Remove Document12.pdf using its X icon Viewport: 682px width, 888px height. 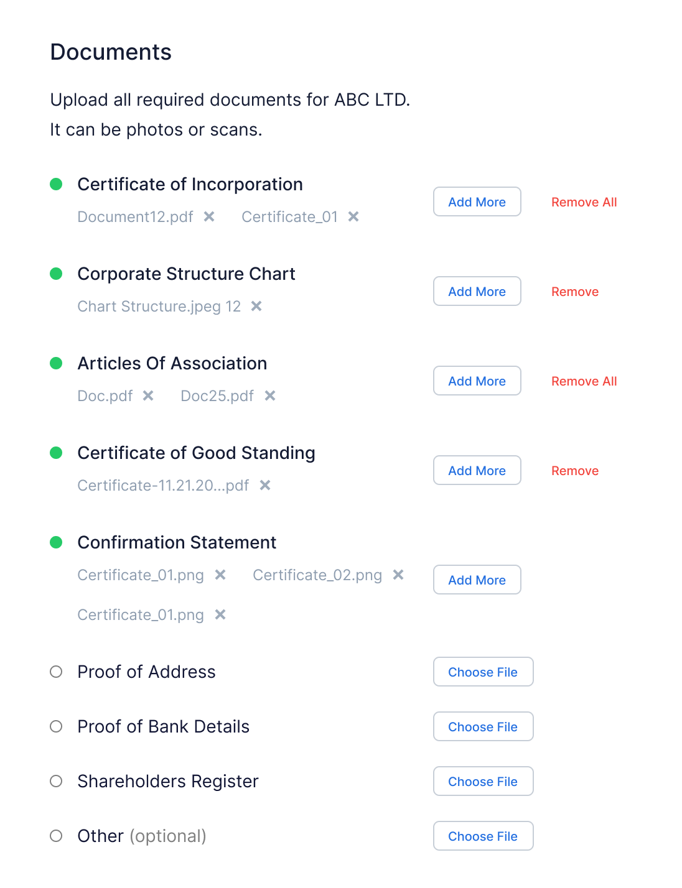(209, 216)
